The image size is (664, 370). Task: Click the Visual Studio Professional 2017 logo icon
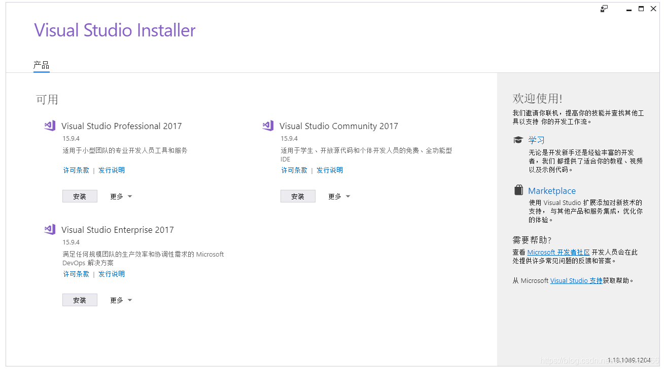click(x=50, y=126)
